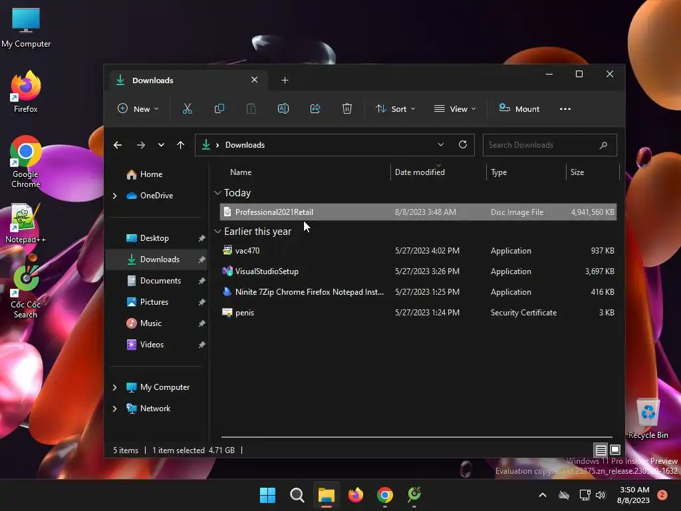Select the vac470 application
This screenshot has height=511, width=681.
pyautogui.click(x=418, y=251)
